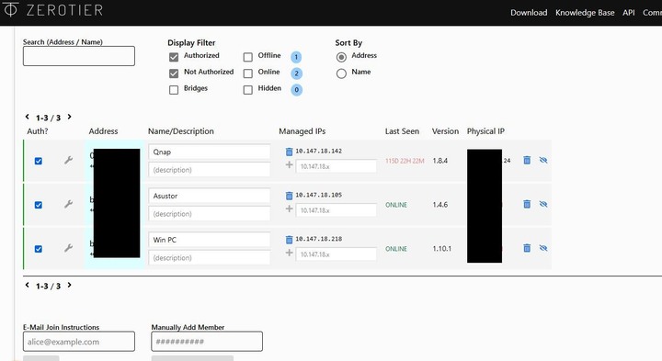Image resolution: width=662 pixels, height=361 pixels.
Task: Delete managed IP 10.147.18.218
Action: pos(290,239)
